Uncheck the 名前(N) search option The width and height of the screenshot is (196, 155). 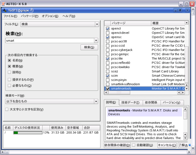9,60
